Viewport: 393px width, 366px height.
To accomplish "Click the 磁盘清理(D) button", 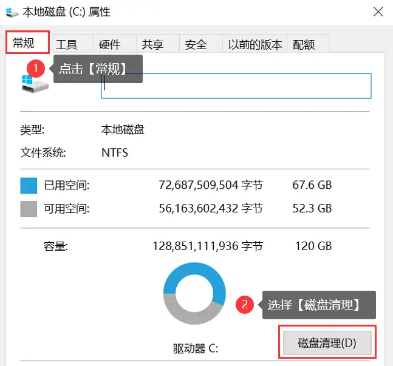I will (327, 343).
